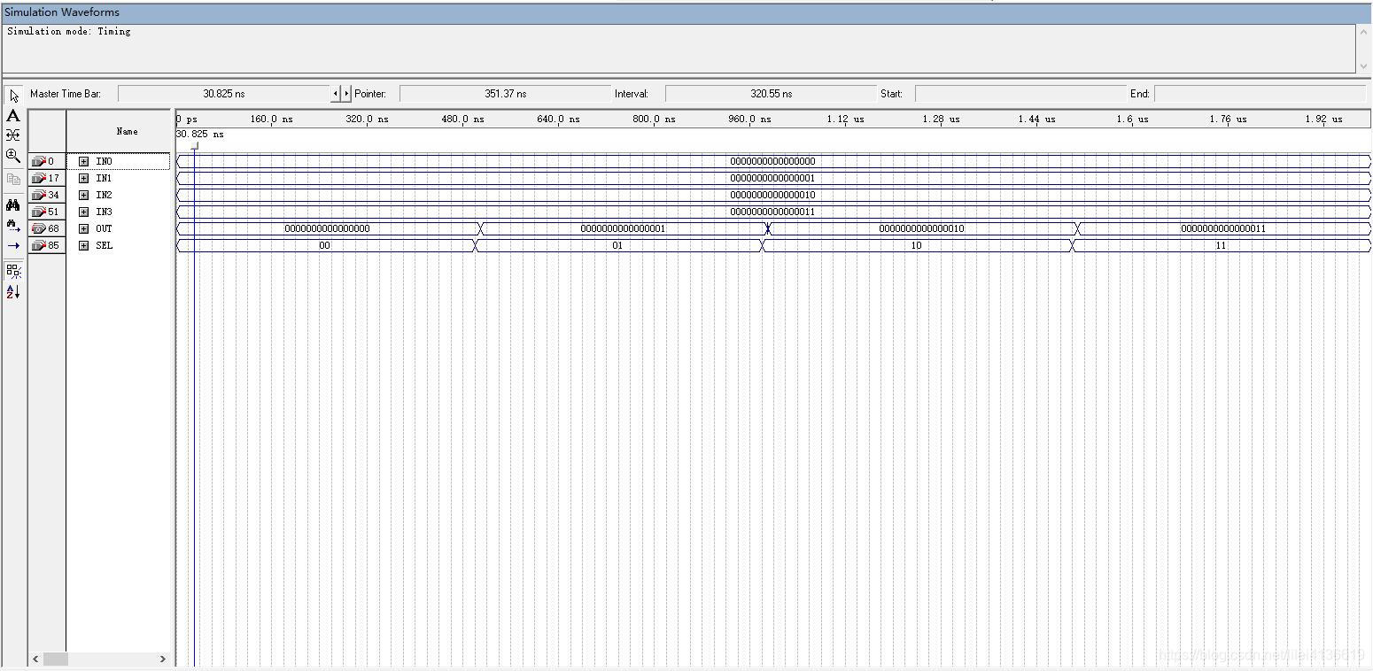Click the name panel scroll left arrow

(x=36, y=659)
